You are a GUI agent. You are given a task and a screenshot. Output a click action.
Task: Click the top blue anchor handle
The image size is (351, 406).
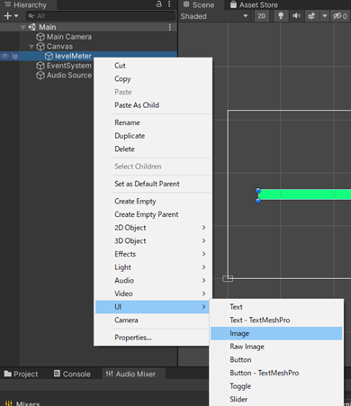258,191
